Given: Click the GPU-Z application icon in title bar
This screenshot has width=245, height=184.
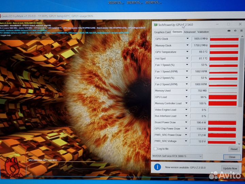Looking at the screenshot, I should 156,25.
